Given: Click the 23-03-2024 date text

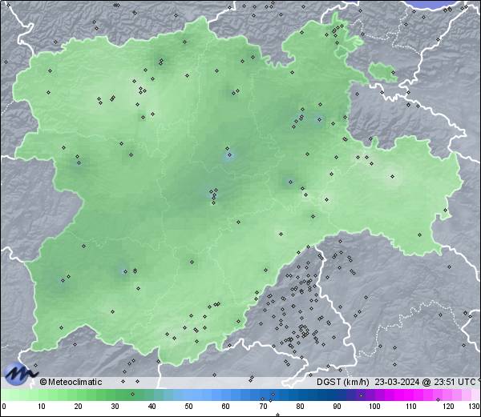Looking at the screenshot, I should coord(397,382).
